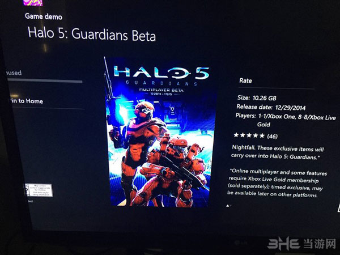Click the Online multiplayer disclaimer paragraph
This screenshot has width=340, height=255.
click(277, 183)
